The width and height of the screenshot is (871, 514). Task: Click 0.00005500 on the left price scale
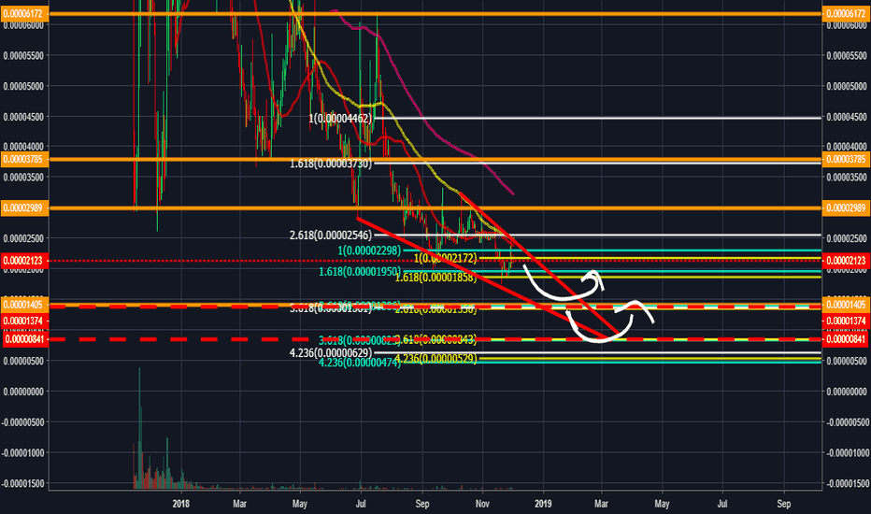tap(23, 55)
